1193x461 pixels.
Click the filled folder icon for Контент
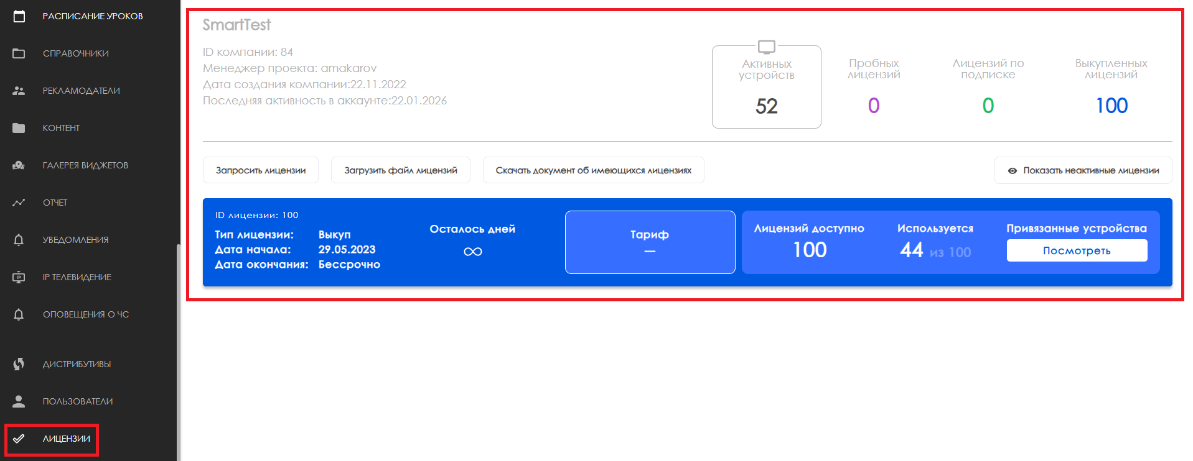pyautogui.click(x=19, y=128)
